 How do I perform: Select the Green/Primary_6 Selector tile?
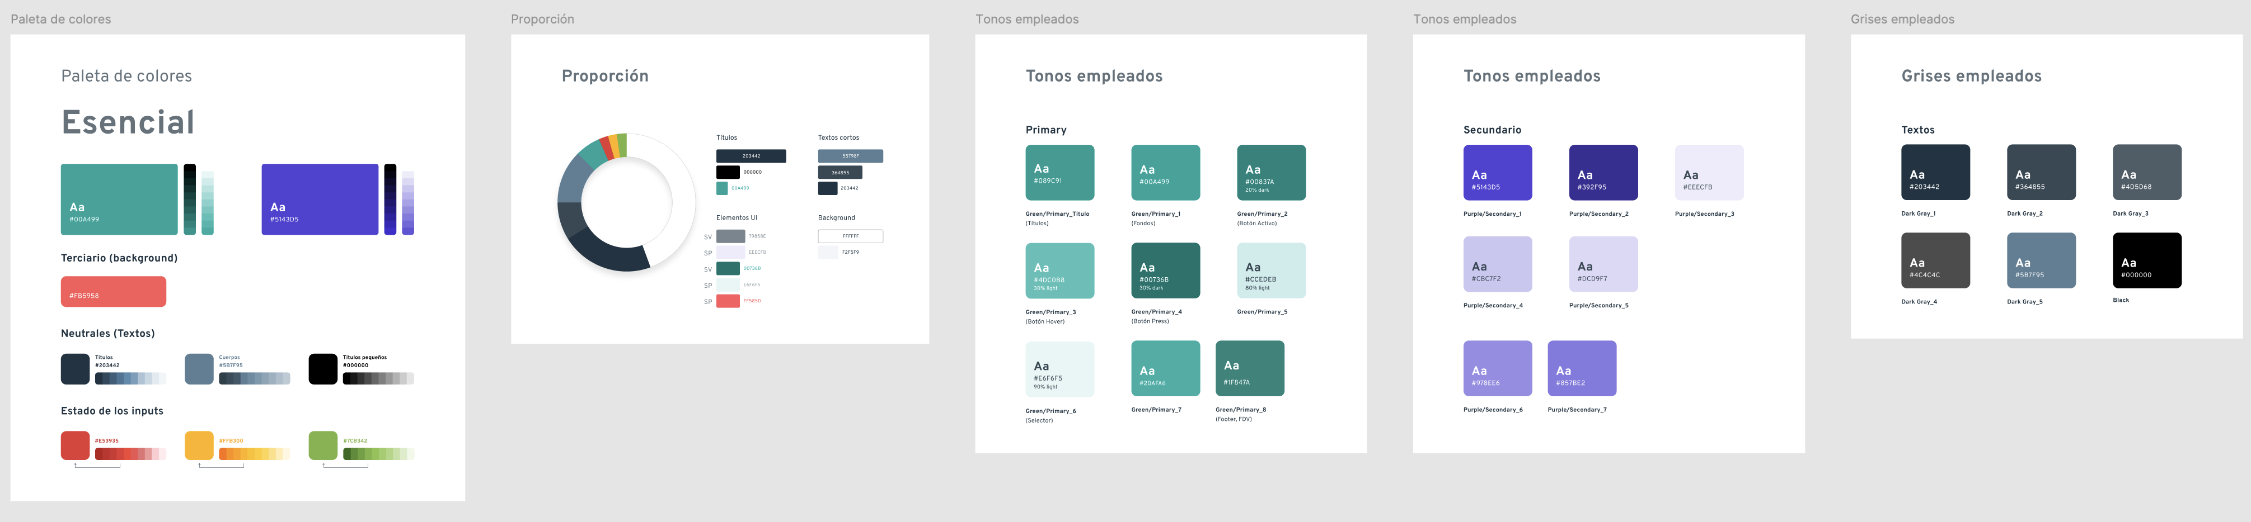(1059, 368)
